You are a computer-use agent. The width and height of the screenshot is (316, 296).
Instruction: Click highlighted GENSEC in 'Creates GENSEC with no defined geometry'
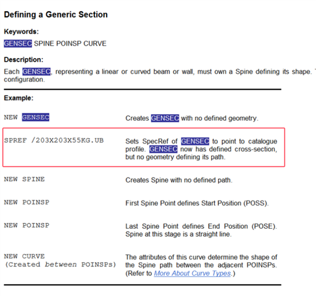pyautogui.click(x=165, y=118)
